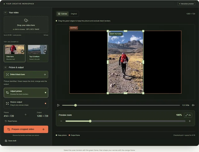Click the floppy disk icon by Save draft

click(6, 141)
